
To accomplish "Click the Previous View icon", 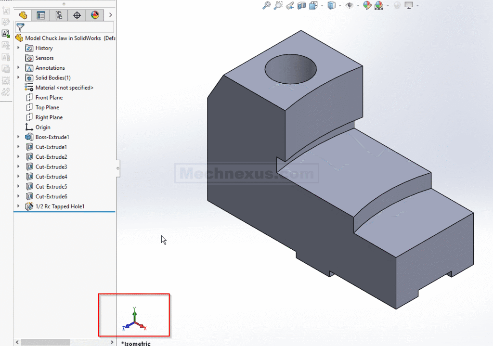I will 290,5.
